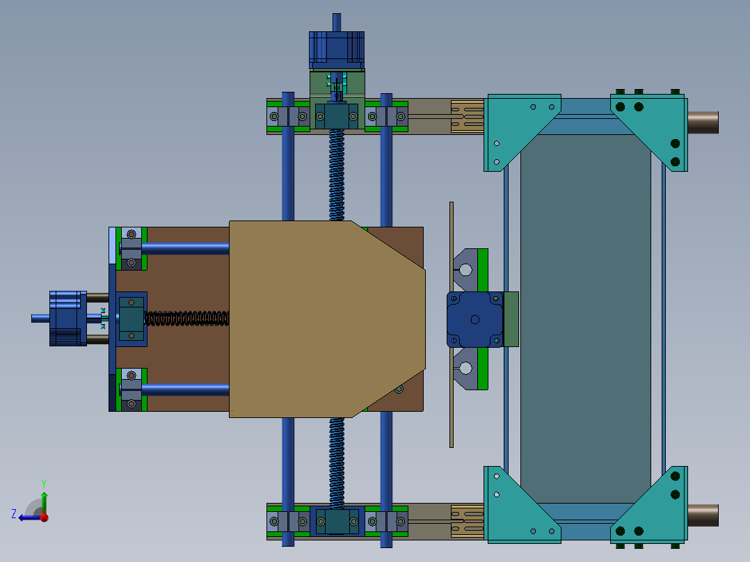Select the upper gray cylinder shaft on right
The height and width of the screenshot is (562, 750).
click(703, 122)
